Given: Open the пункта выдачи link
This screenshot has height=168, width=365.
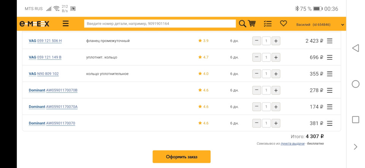Looking at the screenshot, I should point(292,144).
